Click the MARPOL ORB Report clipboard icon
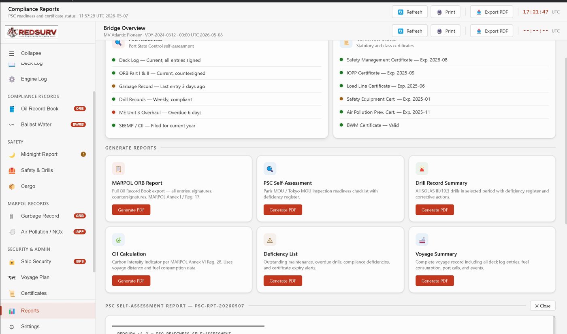 pos(118,169)
